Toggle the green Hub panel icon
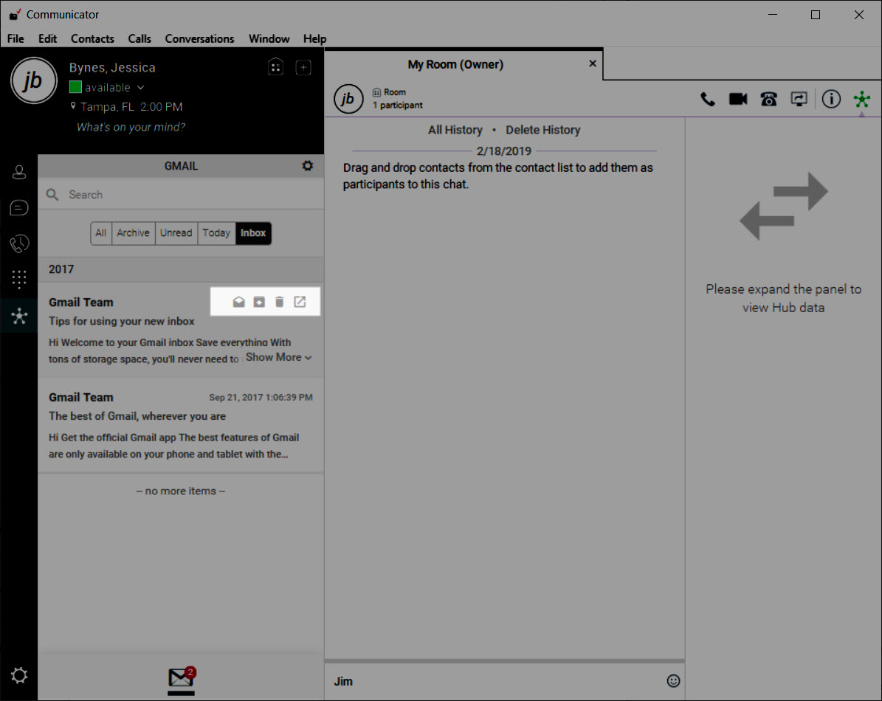882x701 pixels. 862,100
